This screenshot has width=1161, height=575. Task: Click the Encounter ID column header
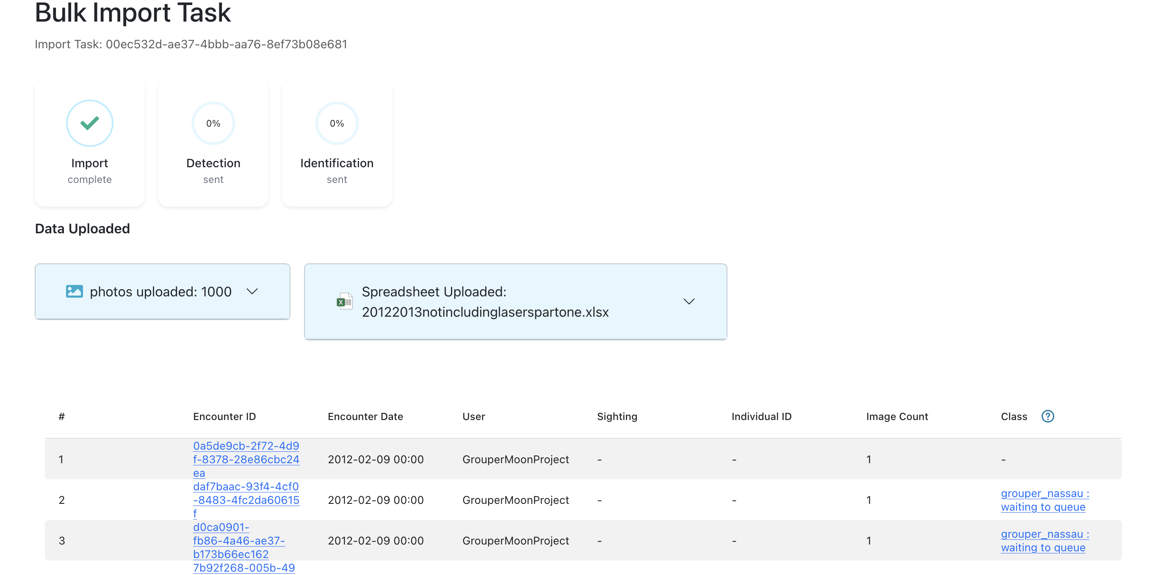point(224,416)
